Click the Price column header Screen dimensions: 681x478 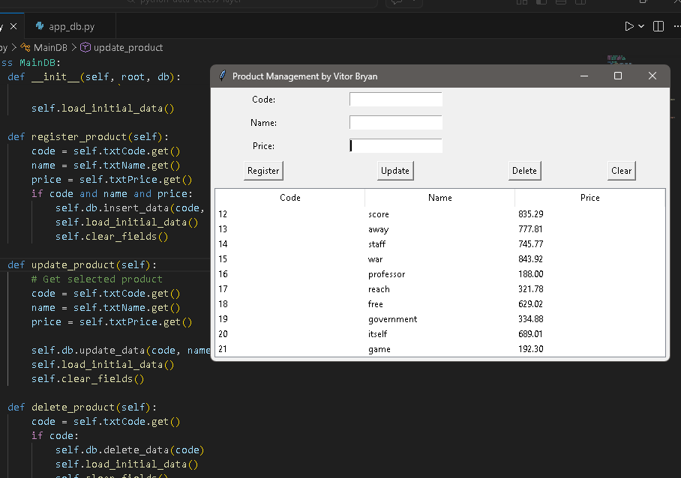pos(589,197)
